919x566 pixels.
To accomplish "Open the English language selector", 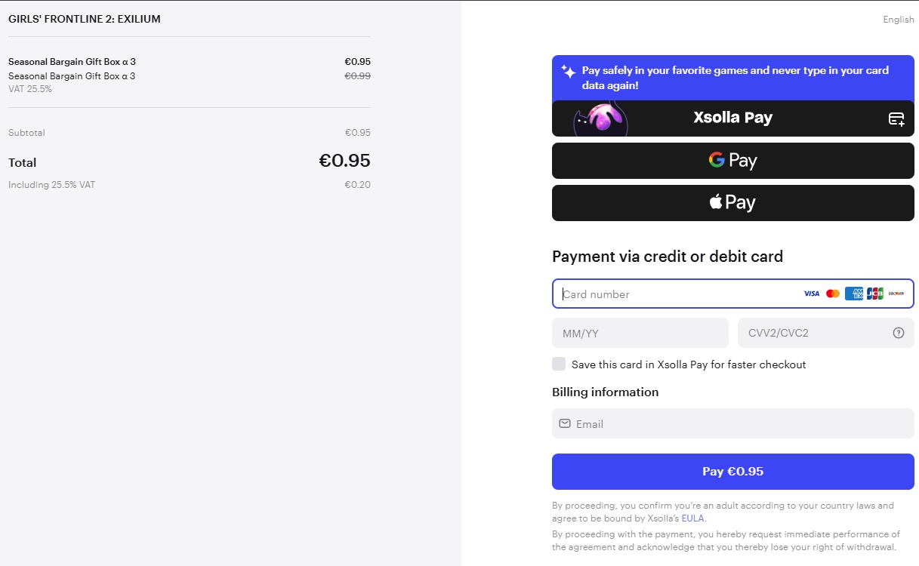I will 899,20.
